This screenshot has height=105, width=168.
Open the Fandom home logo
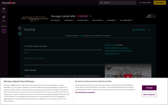pos(9,3)
